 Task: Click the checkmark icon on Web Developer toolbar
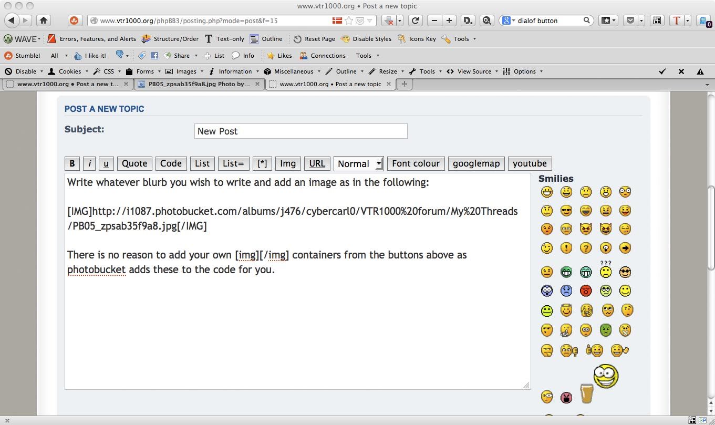(662, 71)
